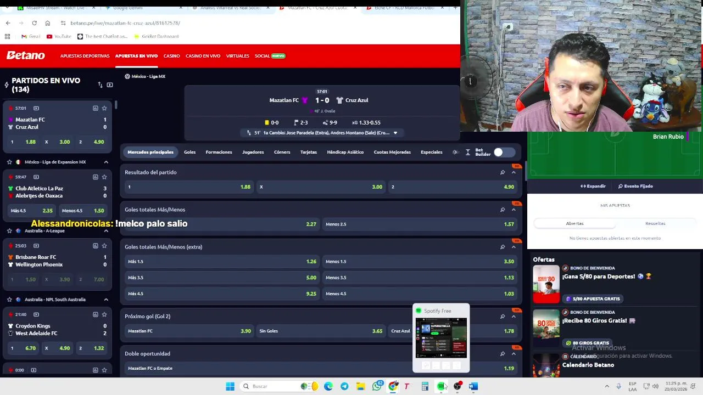The height and width of the screenshot is (395, 703).
Task: Open the Gmail bookmark
Action: coord(31,36)
